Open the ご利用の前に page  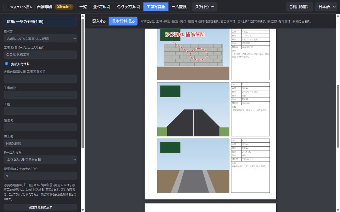tap(300, 7)
